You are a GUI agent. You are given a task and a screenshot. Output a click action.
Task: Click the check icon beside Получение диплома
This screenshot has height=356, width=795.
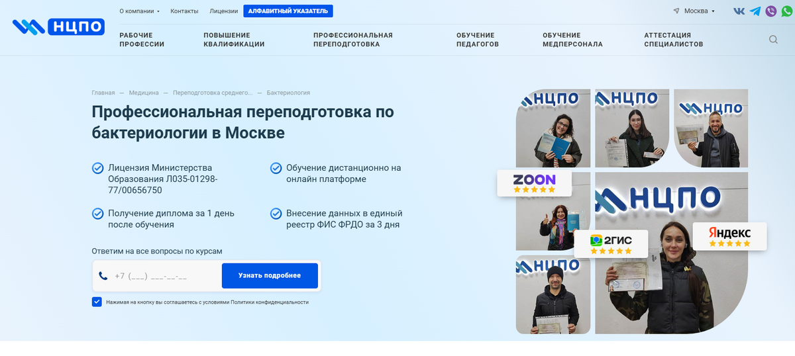click(97, 214)
